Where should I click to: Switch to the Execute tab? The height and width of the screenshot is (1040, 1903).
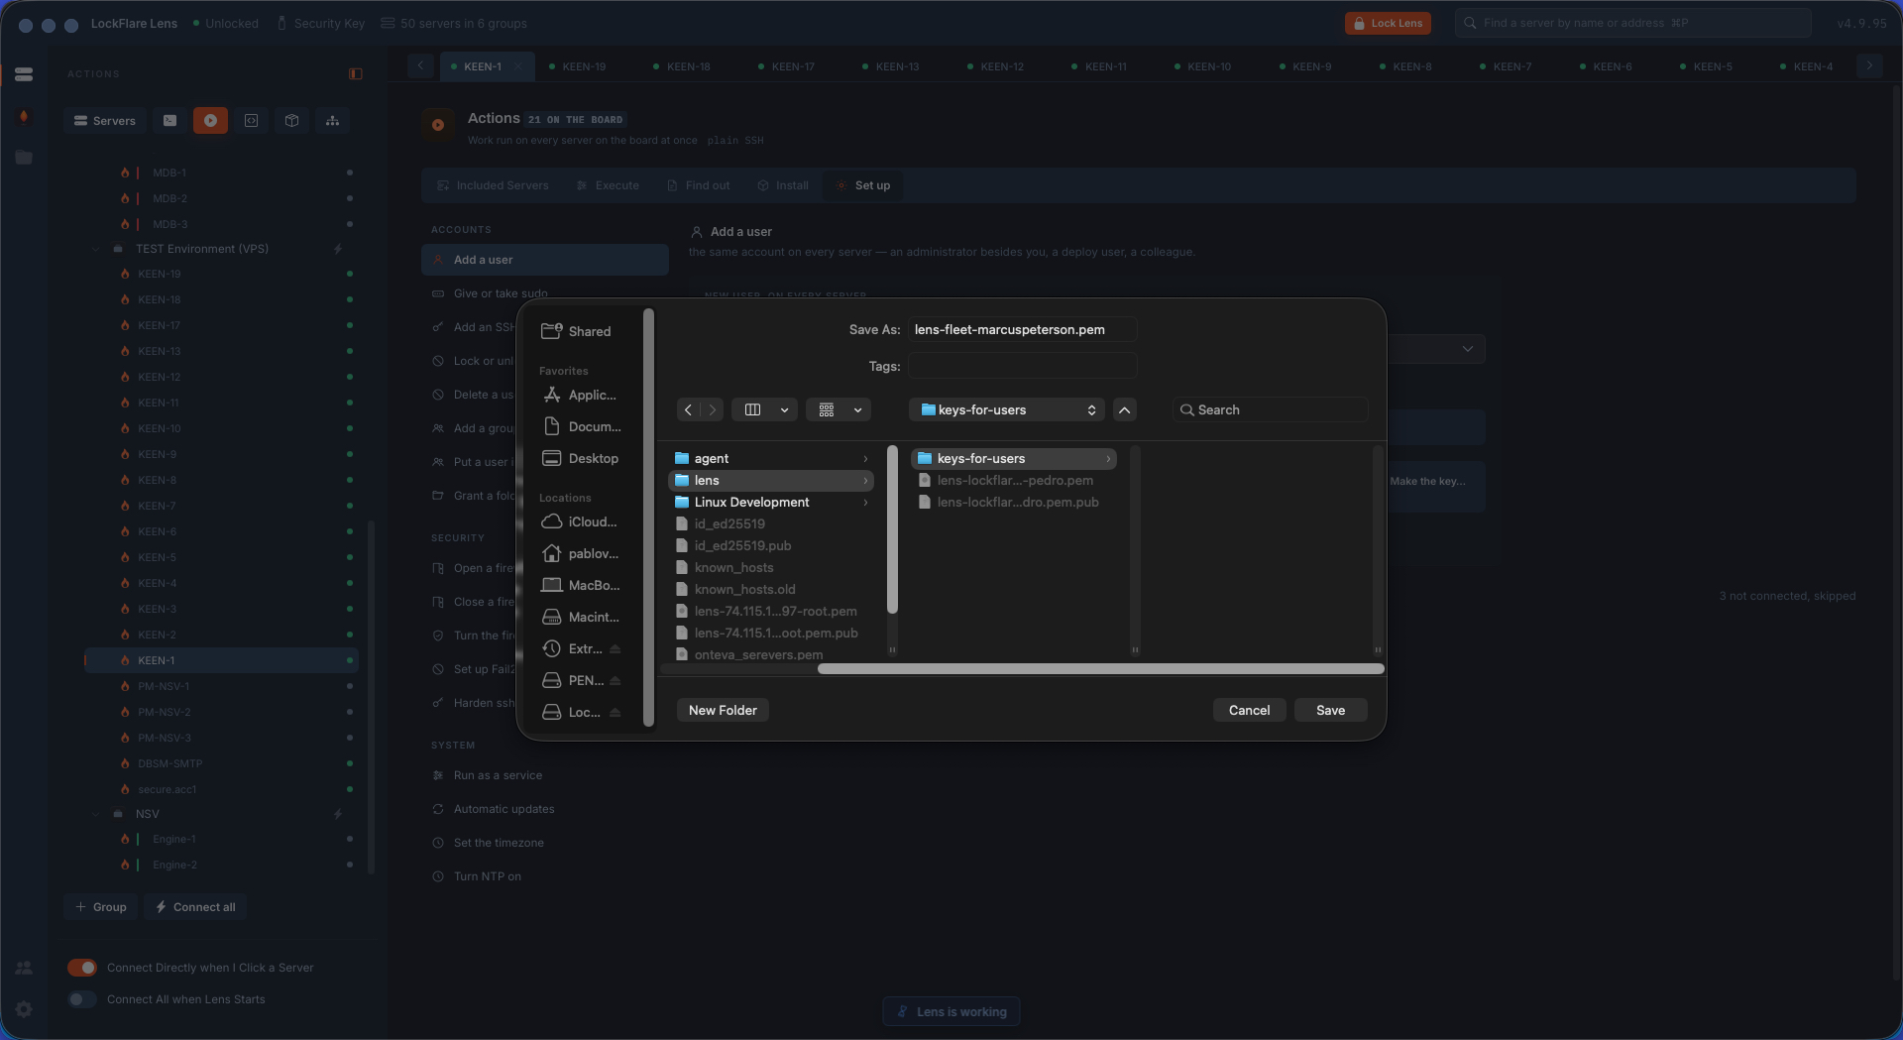click(x=608, y=185)
